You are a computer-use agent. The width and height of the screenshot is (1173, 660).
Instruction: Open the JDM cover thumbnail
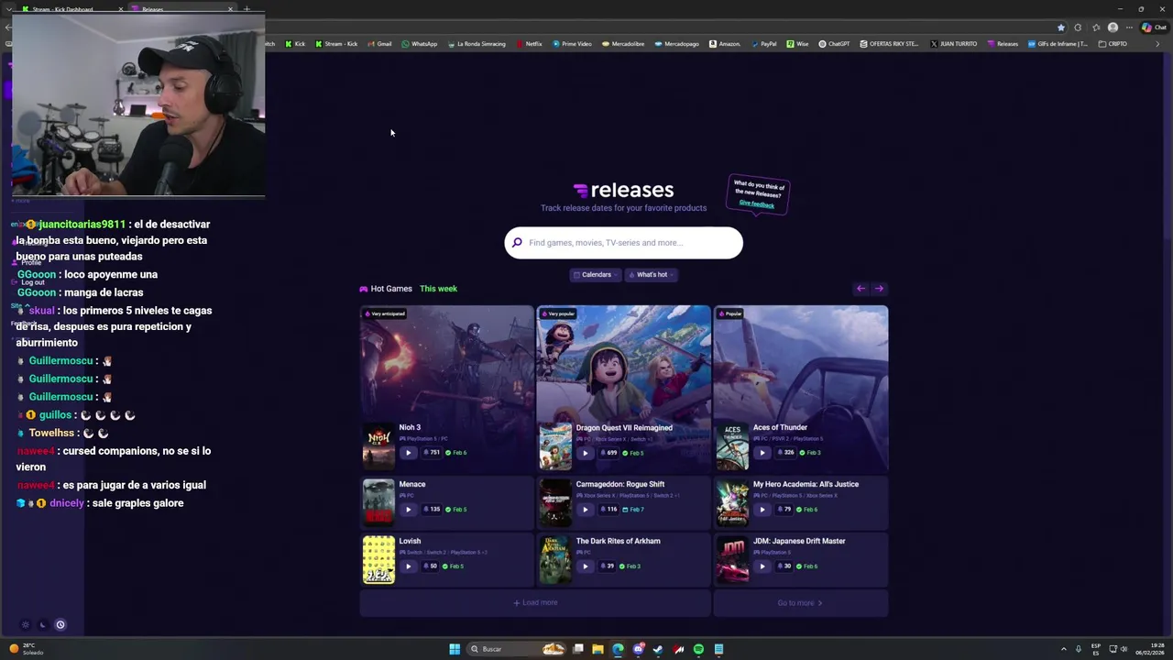tap(732, 560)
